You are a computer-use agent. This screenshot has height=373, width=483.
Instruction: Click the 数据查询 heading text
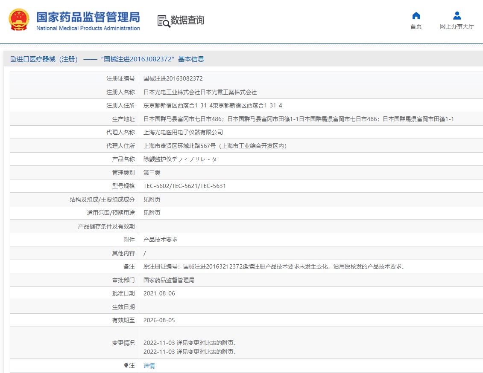[187, 20]
